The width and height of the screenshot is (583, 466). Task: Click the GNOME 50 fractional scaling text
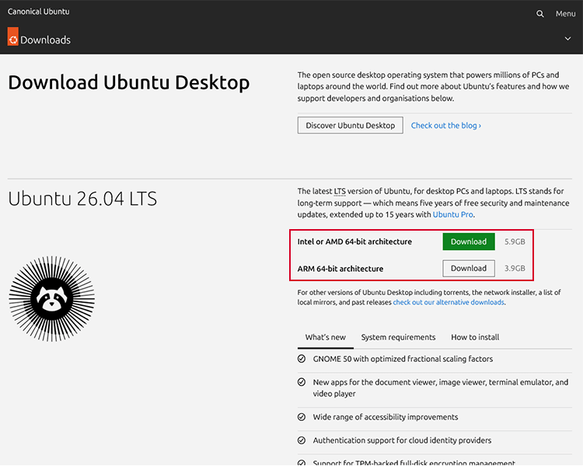coord(403,359)
